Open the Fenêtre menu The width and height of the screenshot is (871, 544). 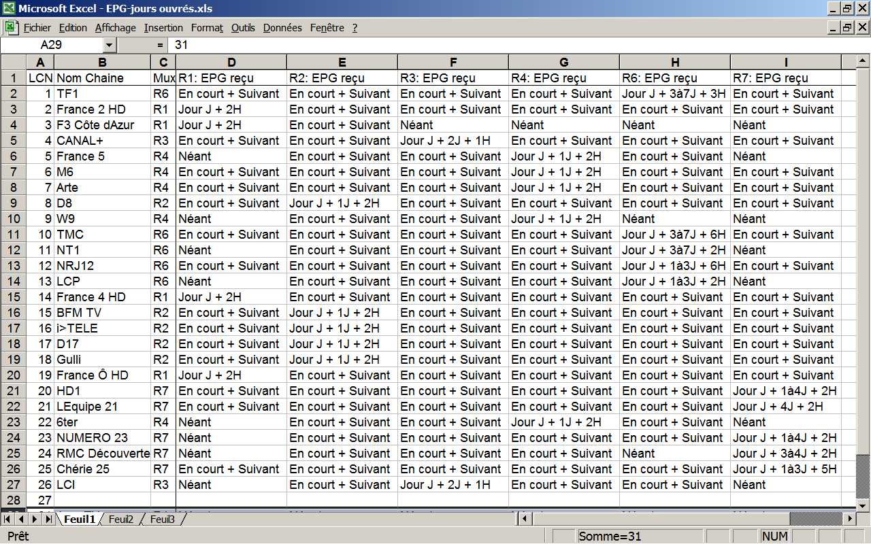(x=327, y=28)
